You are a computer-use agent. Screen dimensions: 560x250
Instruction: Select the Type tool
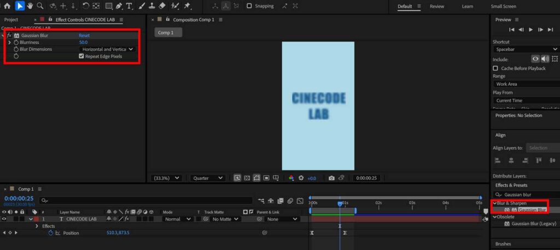point(129,5)
